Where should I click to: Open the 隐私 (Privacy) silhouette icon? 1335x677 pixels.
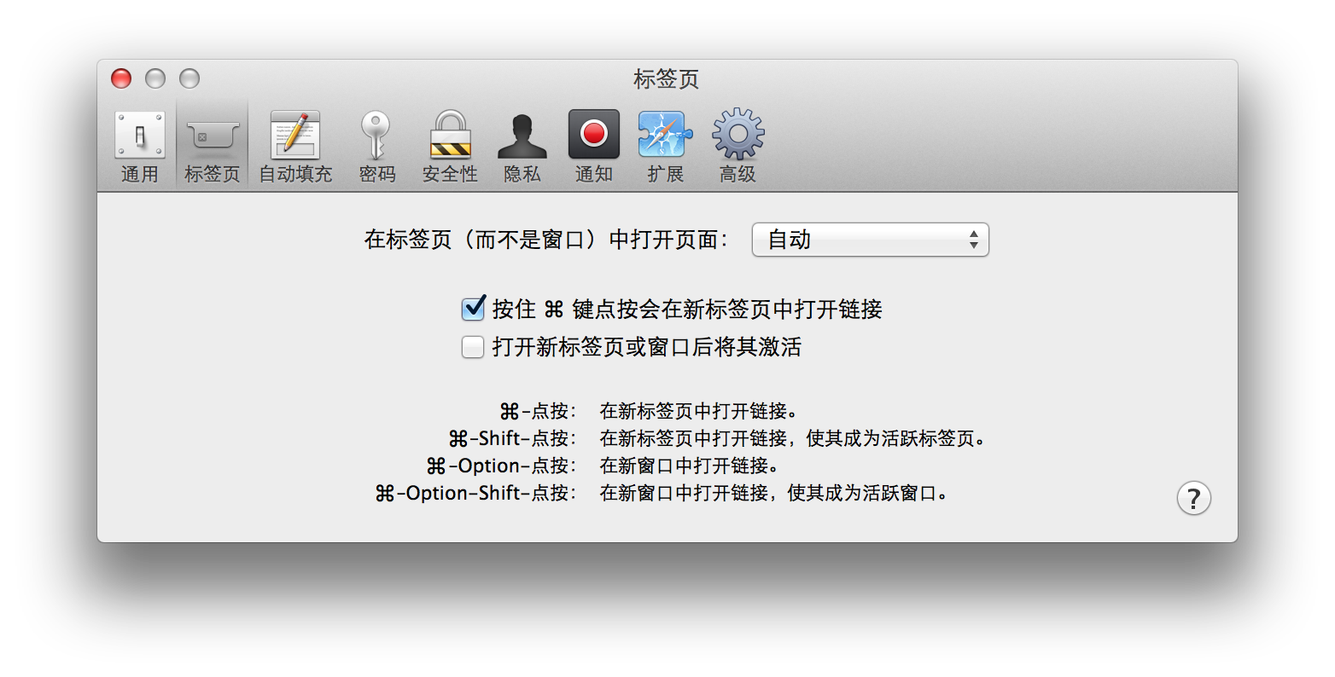(522, 145)
